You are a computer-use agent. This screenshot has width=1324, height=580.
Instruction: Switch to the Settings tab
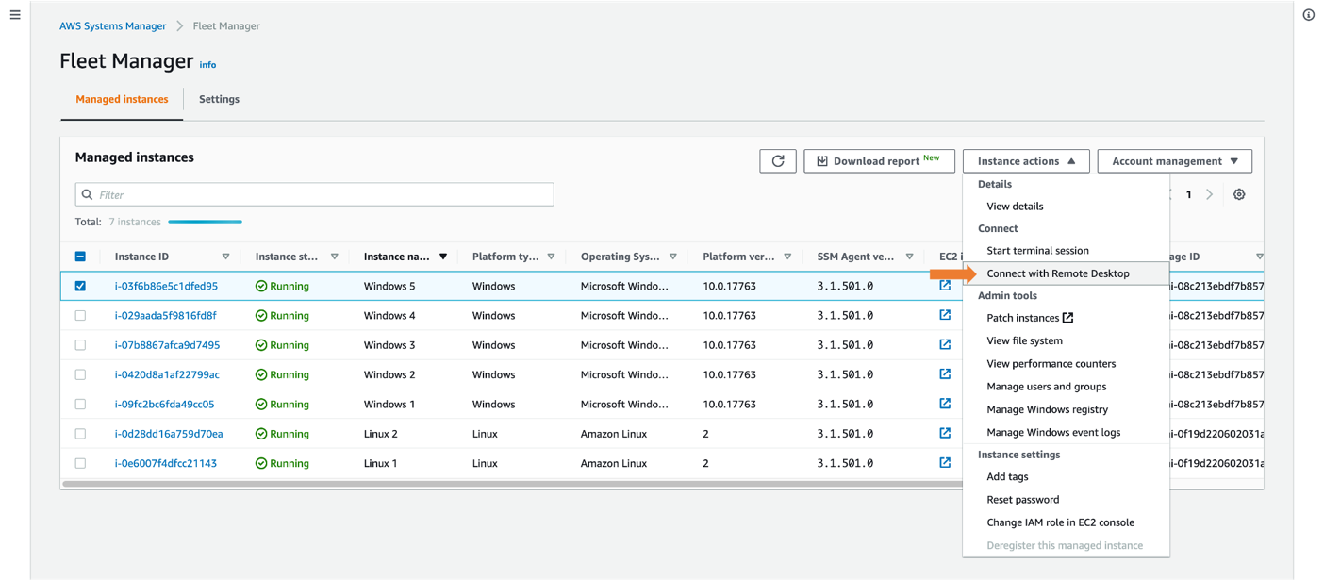(x=219, y=99)
